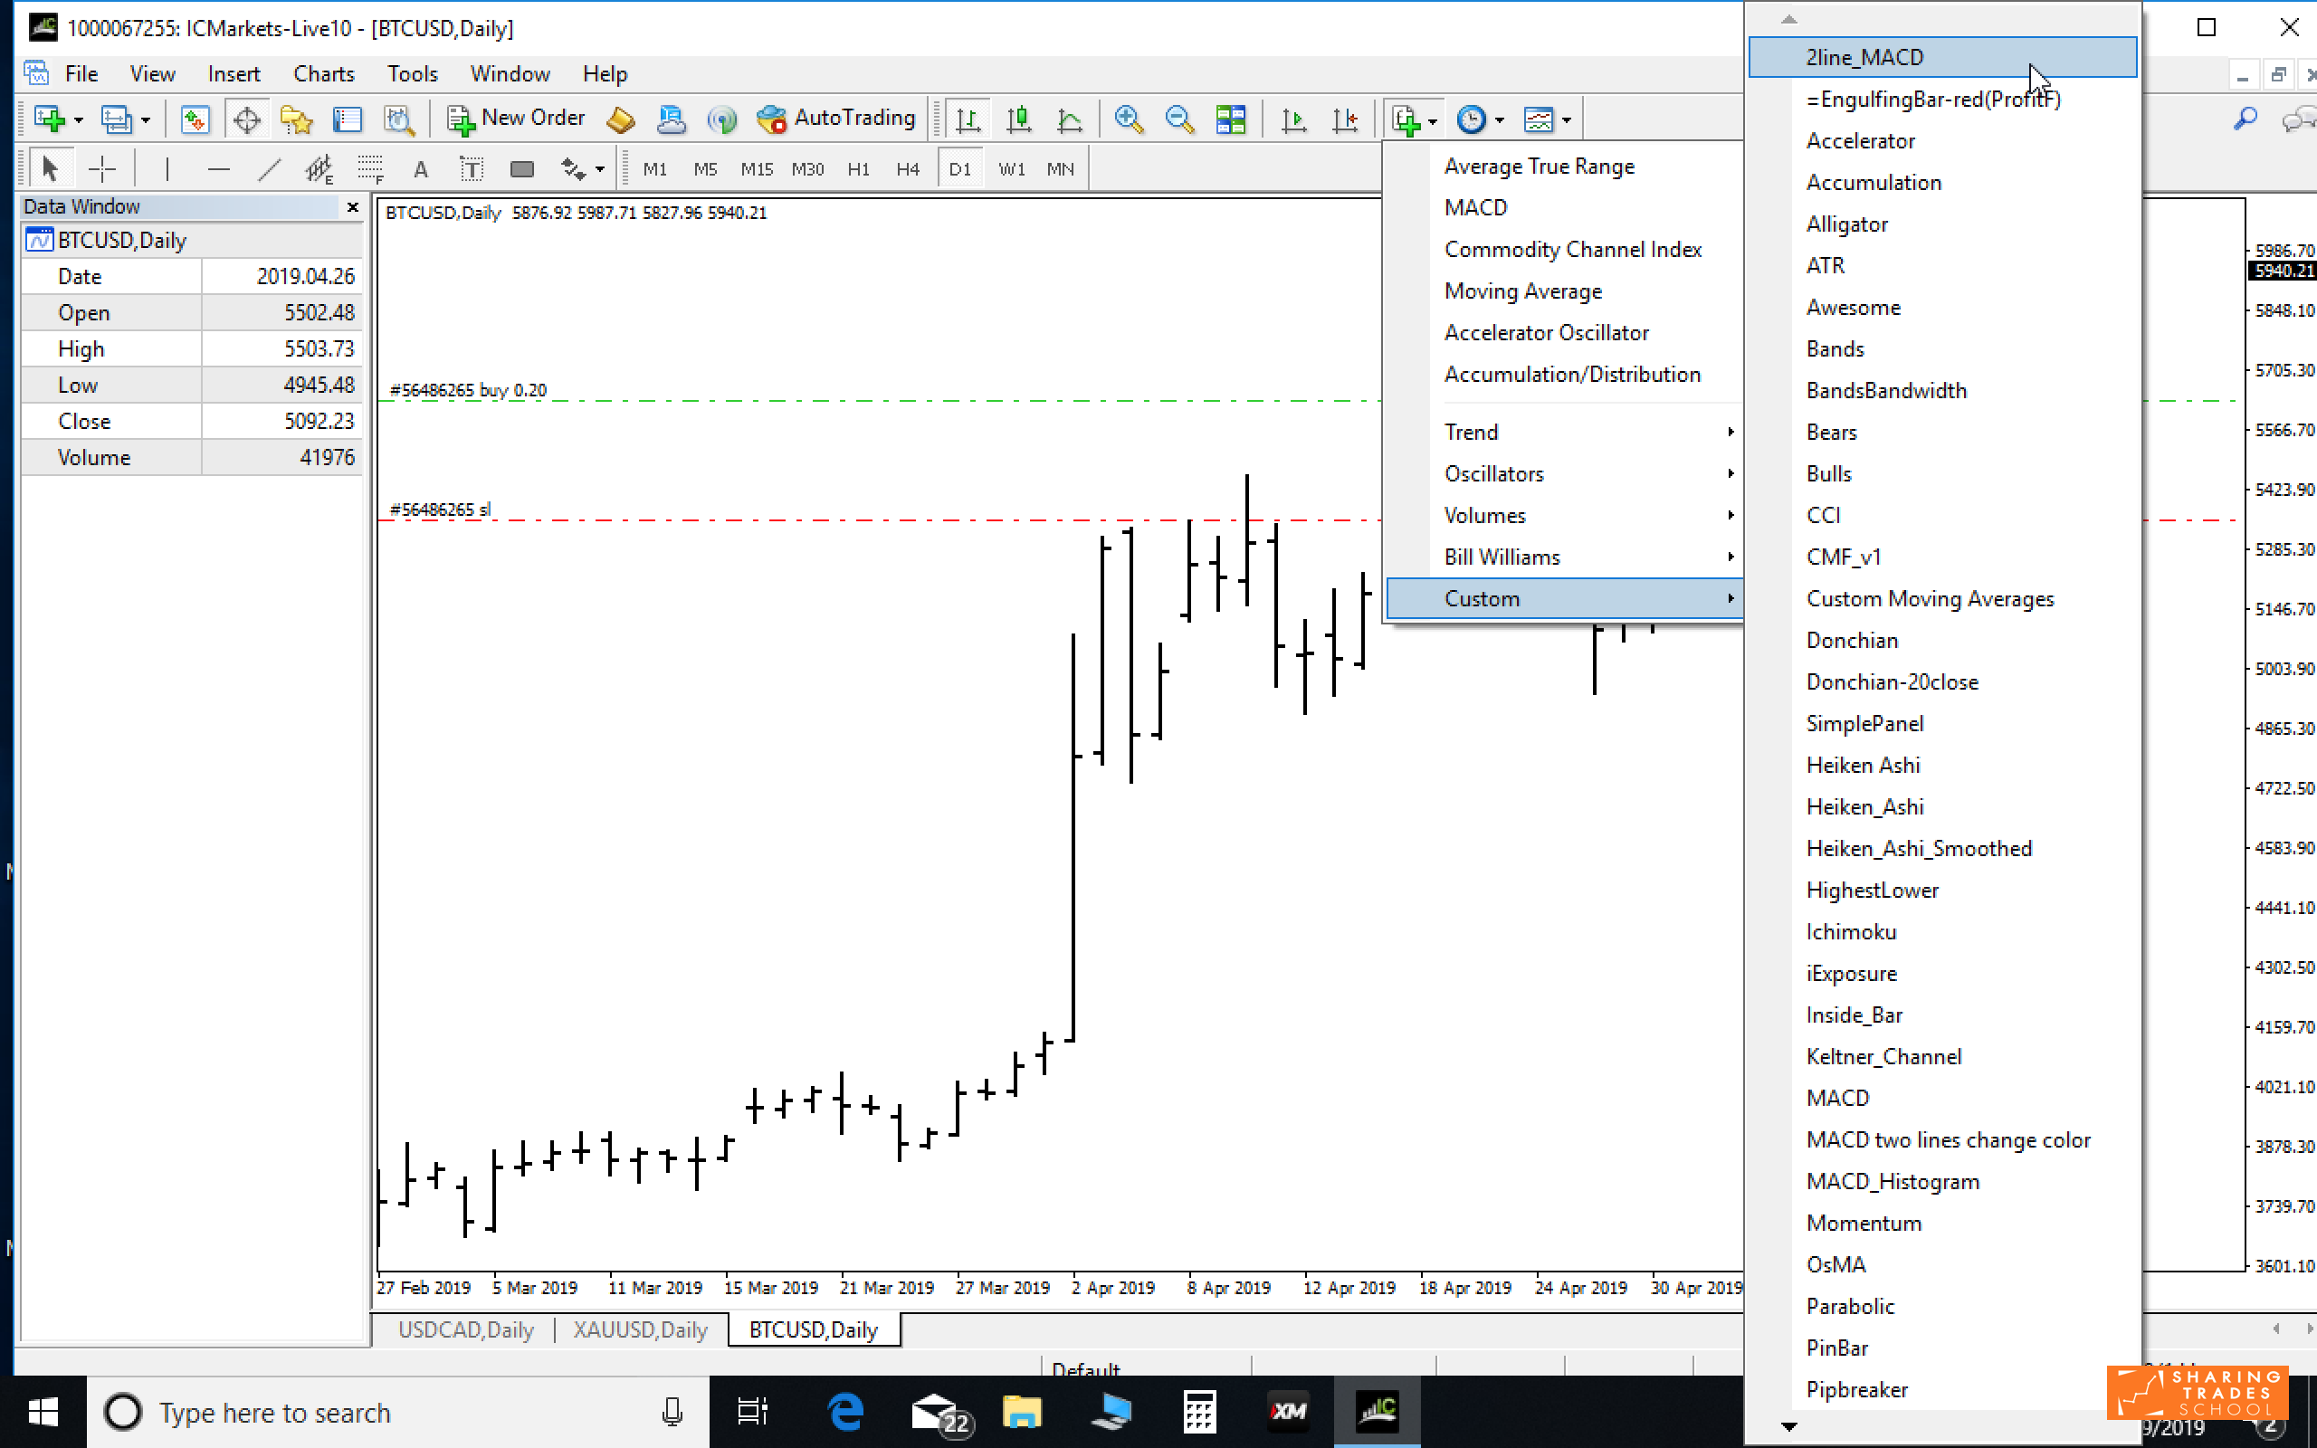Click the search magnifier icon
Image resolution: width=2317 pixels, height=1448 pixels.
pyautogui.click(x=2245, y=119)
